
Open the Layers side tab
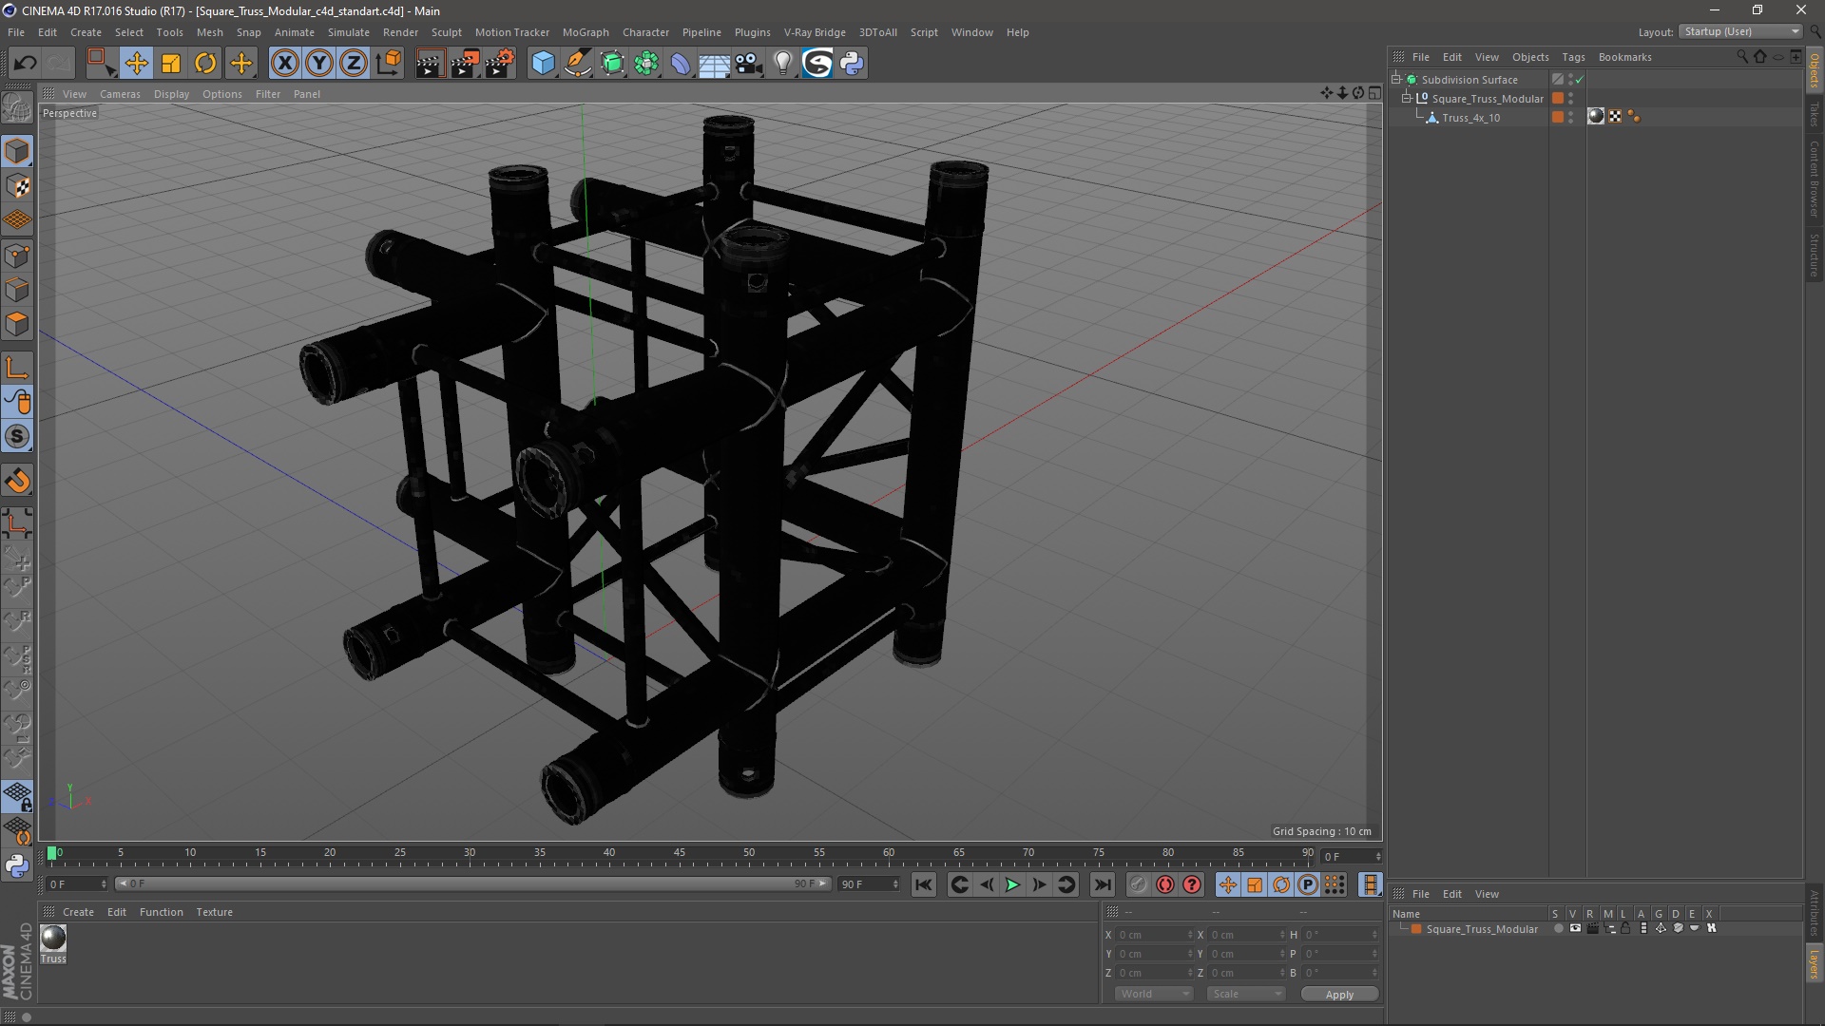coord(1814,963)
